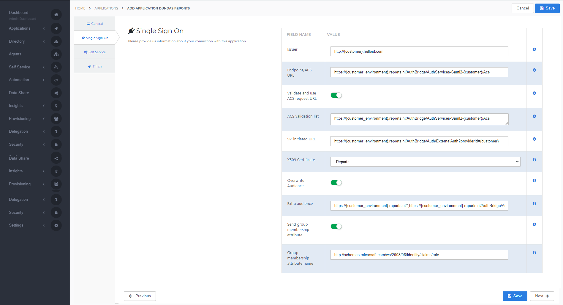Show info for ACS validation list row
This screenshot has width=563, height=305.
click(x=534, y=116)
